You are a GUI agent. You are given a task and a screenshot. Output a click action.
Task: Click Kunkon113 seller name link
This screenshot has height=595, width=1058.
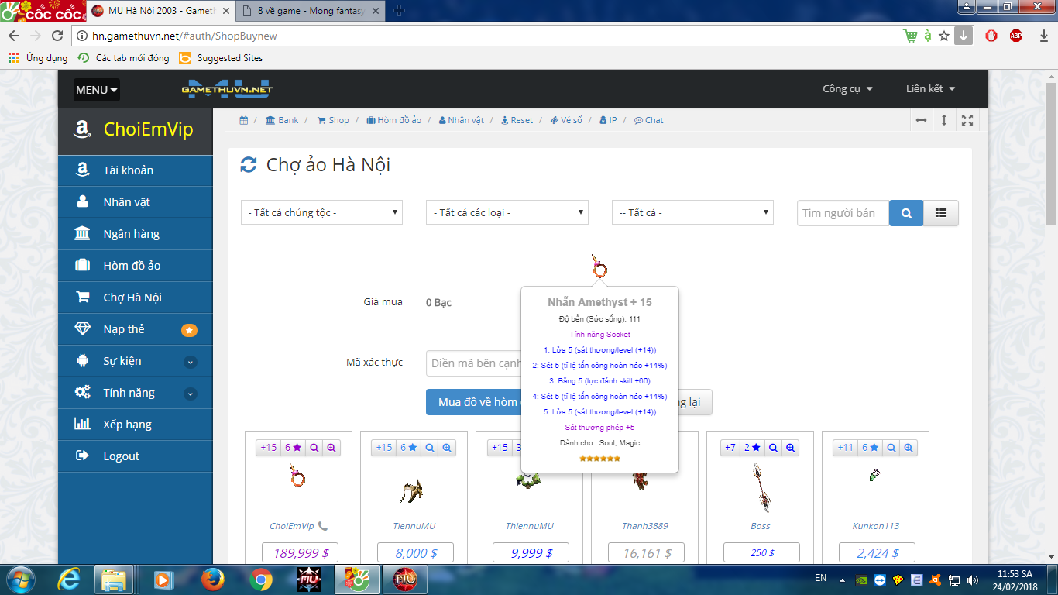point(875,526)
